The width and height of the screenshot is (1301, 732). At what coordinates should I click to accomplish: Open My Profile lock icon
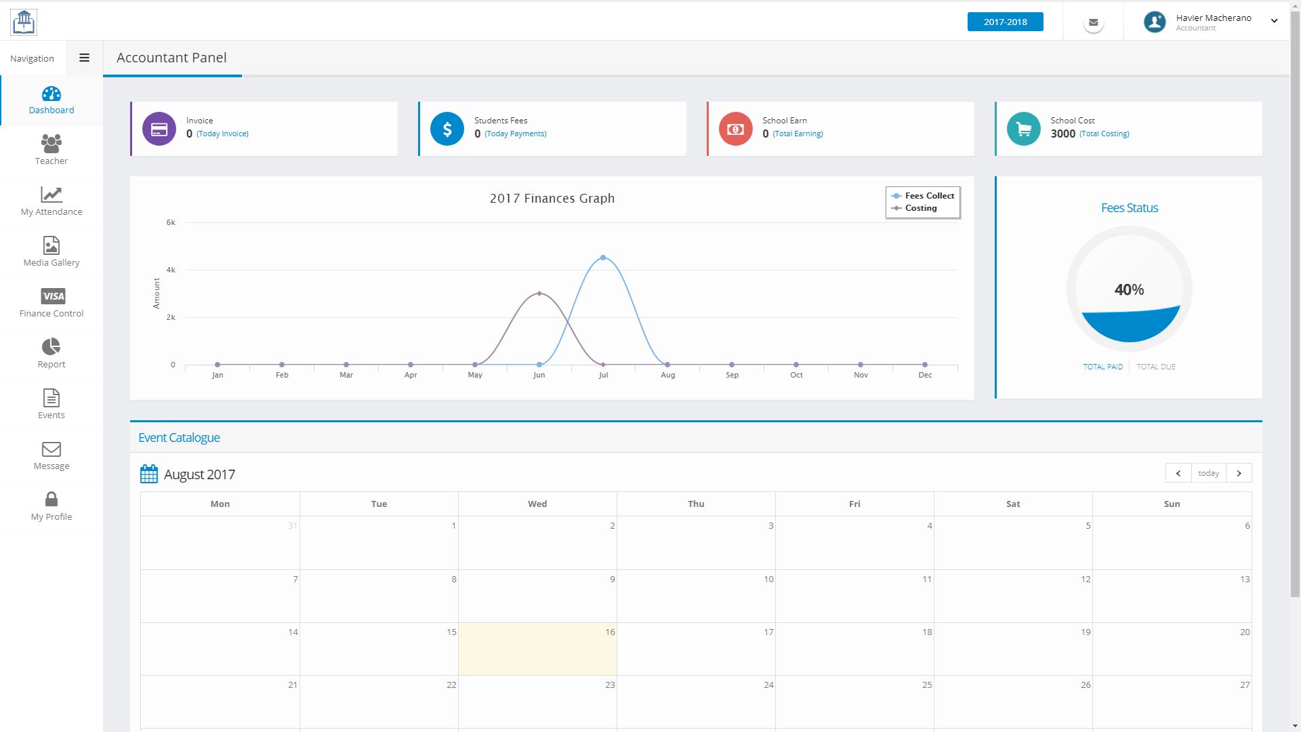(x=51, y=500)
